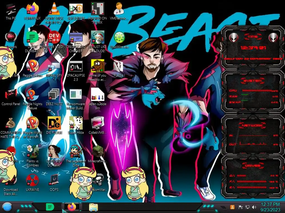Switch to Firefox on the taskbar
The width and height of the screenshot is (285, 213).
coord(72,207)
